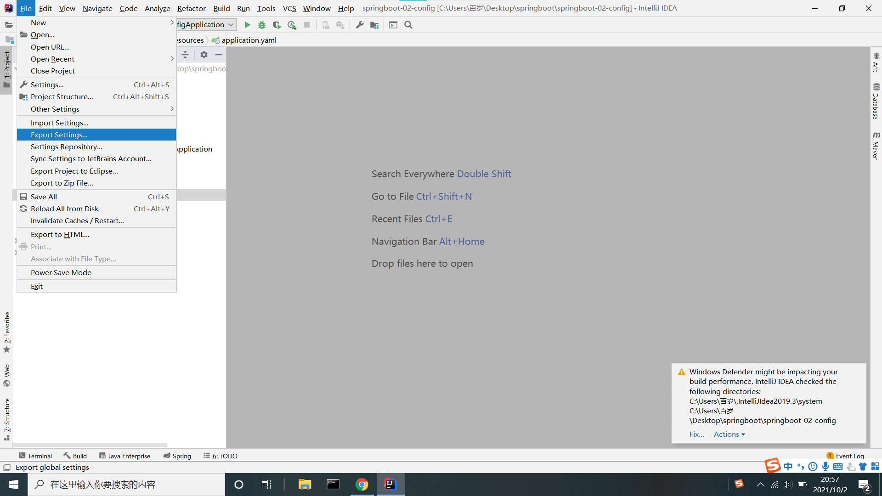
Task: Select Save All menu entry
Action: point(96,197)
